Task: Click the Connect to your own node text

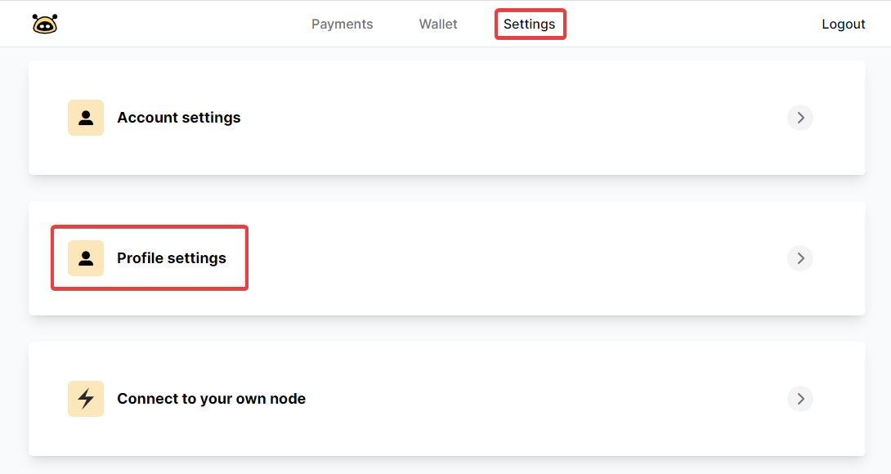Action: click(212, 399)
